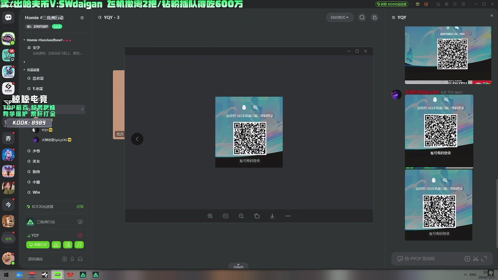498x280 pixels.
Task: Open the music effects button
Action: [79, 245]
